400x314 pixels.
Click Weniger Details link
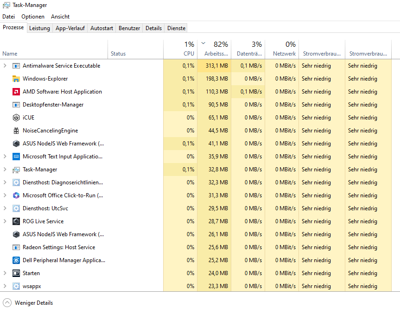34,303
